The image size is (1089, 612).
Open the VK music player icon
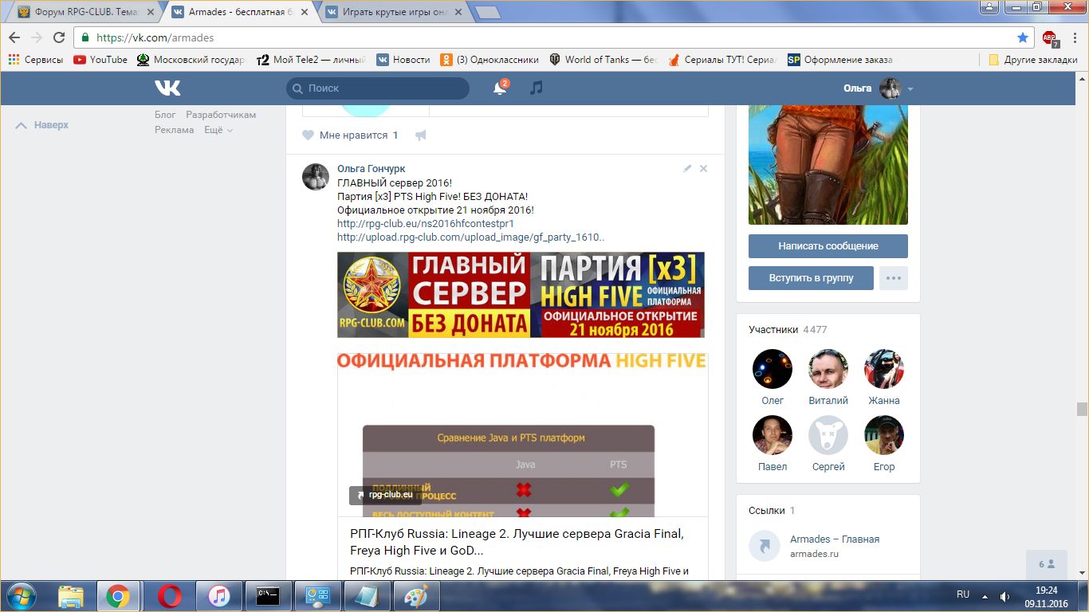[537, 88]
